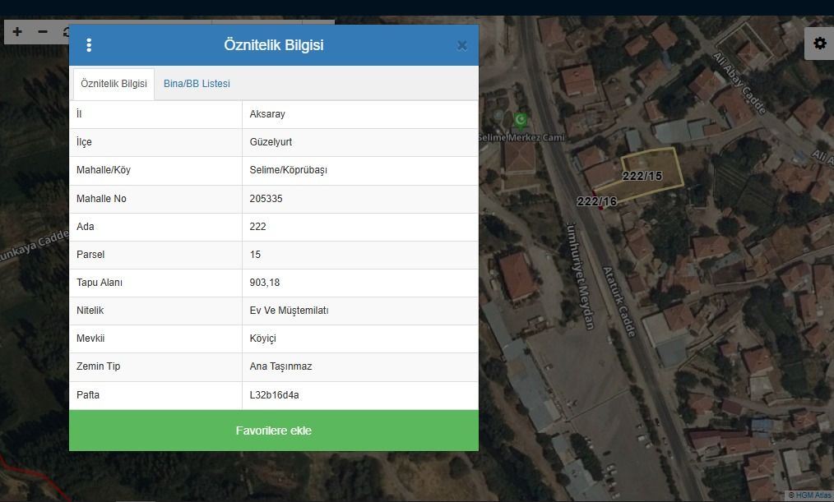Open the three-dot menu in dialog header
The height and width of the screenshot is (502, 834).
coord(89,45)
